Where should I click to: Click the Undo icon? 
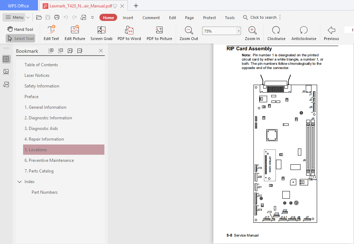click(x=66, y=17)
